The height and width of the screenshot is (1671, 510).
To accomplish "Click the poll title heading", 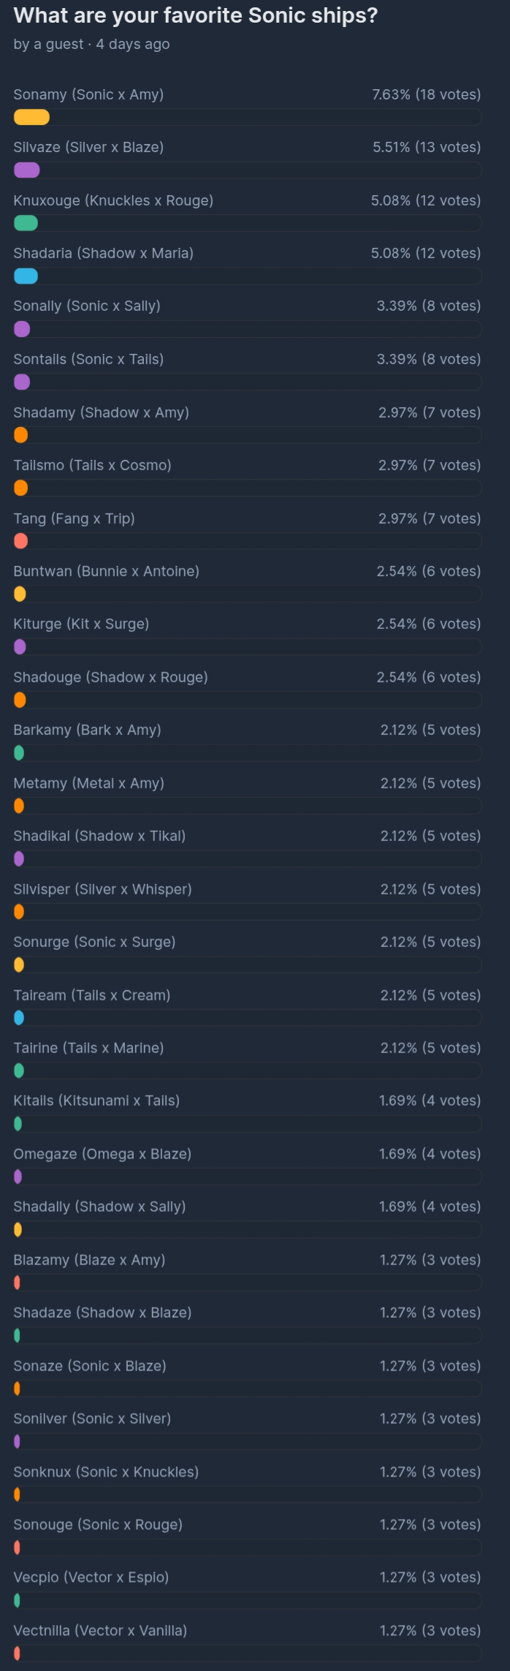I will [195, 15].
